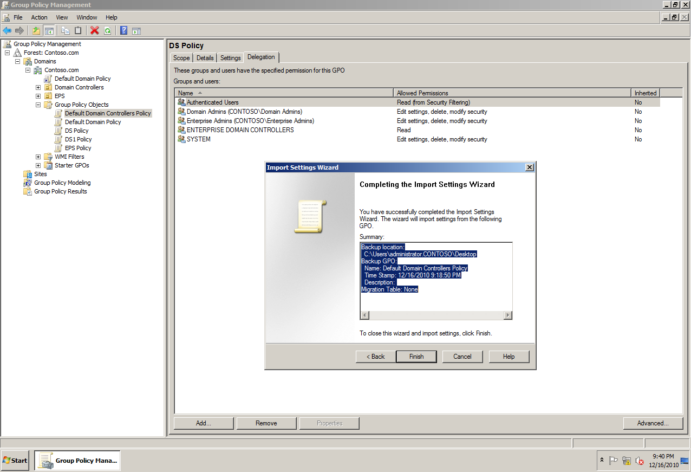691x472 pixels.
Task: Unmute the speaker icon in system tray
Action: pyautogui.click(x=639, y=461)
